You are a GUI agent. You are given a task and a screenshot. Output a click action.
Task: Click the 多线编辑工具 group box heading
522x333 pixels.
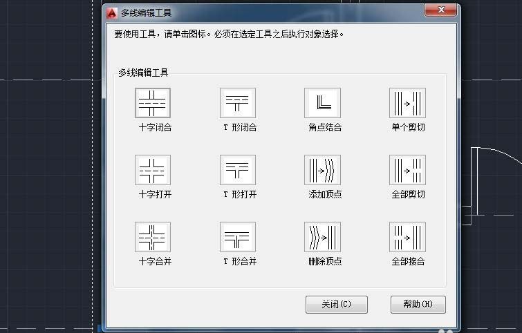144,73
